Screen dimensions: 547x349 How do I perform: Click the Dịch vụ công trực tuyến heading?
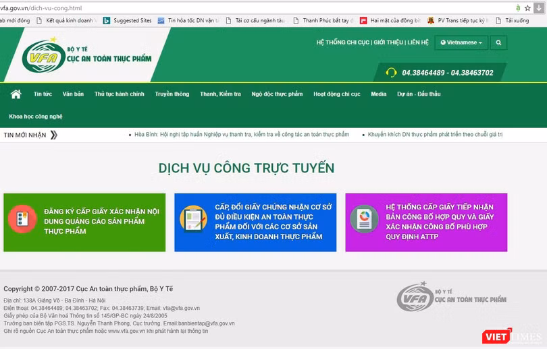246,168
